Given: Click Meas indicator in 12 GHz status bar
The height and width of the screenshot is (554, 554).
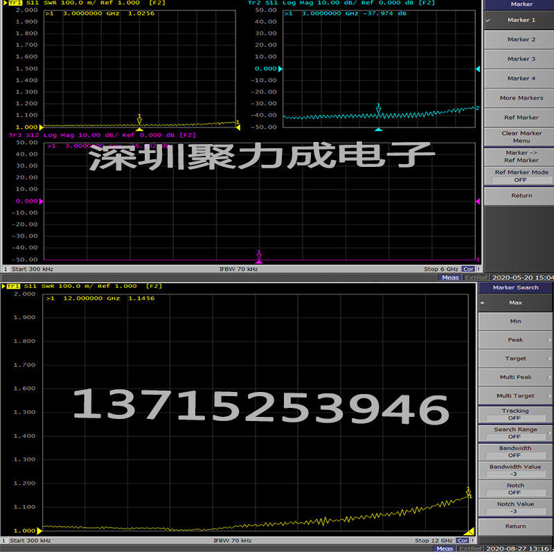Looking at the screenshot, I should (445, 548).
